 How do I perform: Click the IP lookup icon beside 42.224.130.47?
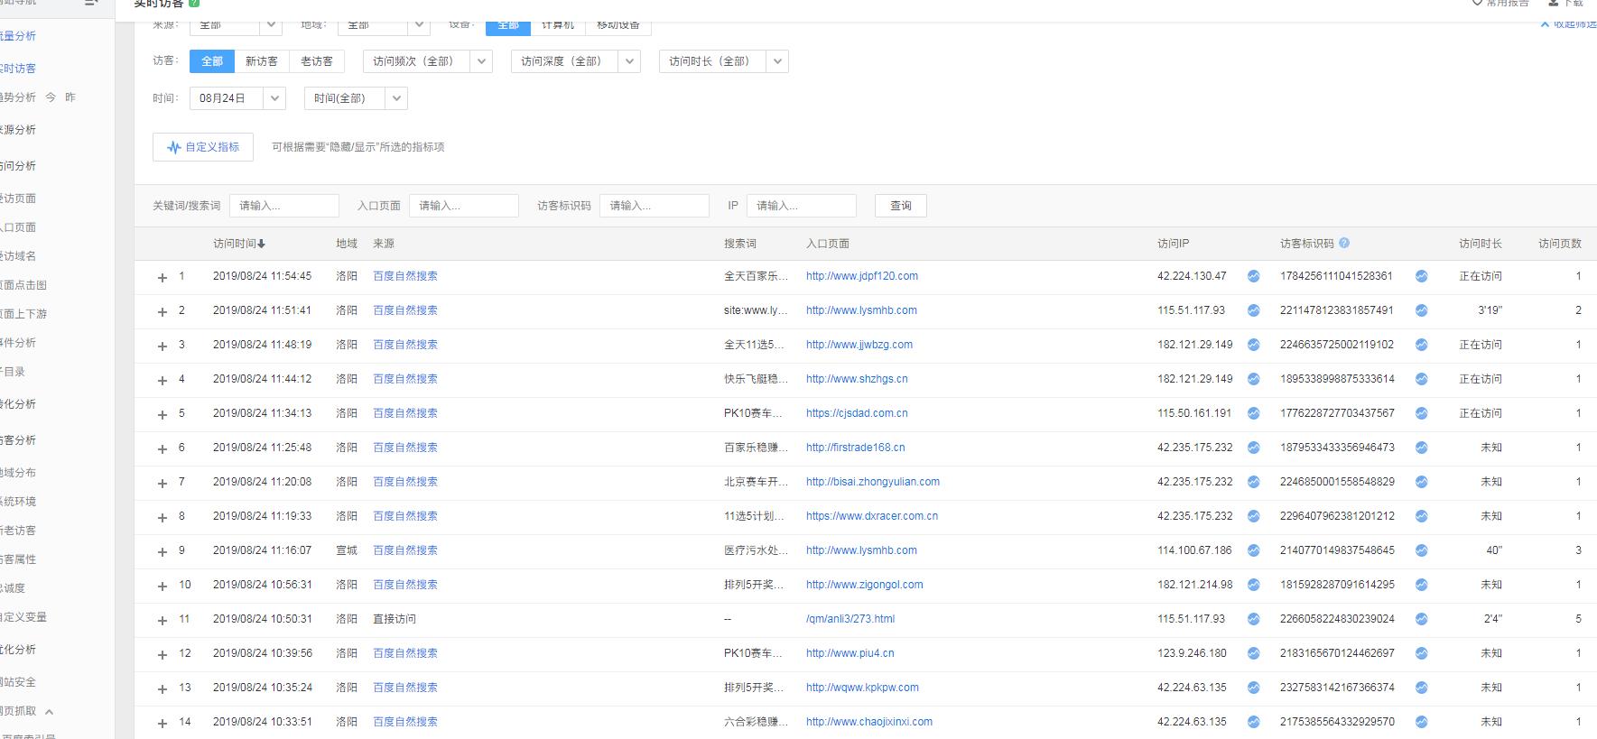pyautogui.click(x=1253, y=276)
